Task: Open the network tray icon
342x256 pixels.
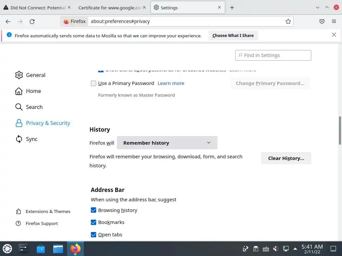Action: click(x=286, y=249)
